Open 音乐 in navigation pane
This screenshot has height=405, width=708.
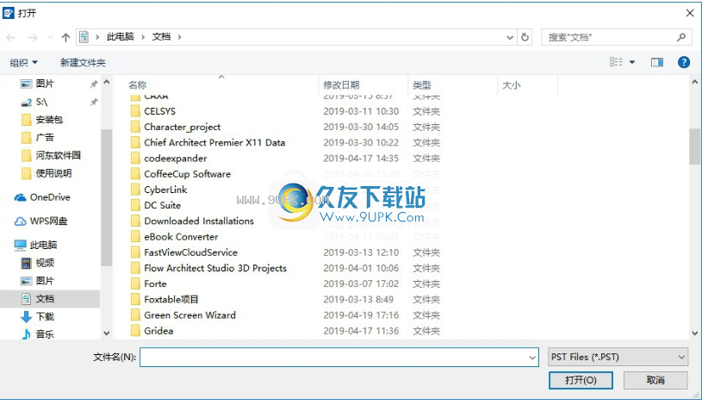click(x=45, y=334)
